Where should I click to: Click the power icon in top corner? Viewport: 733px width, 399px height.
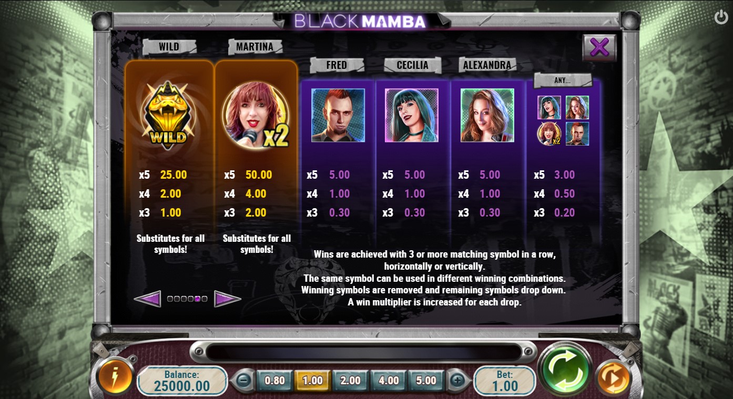point(721,17)
